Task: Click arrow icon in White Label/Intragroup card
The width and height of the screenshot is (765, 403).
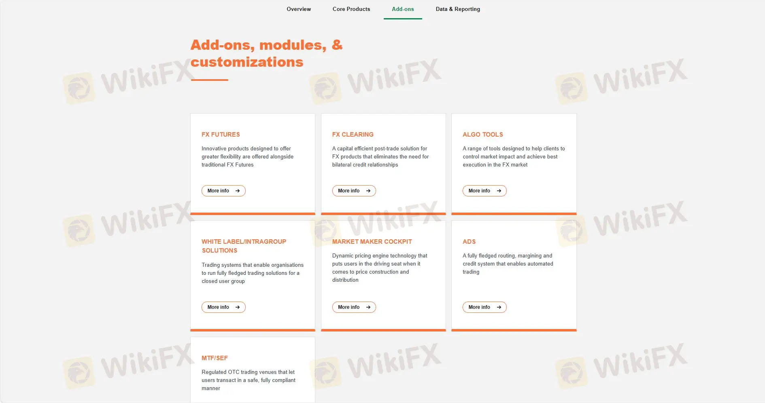Action: click(238, 307)
